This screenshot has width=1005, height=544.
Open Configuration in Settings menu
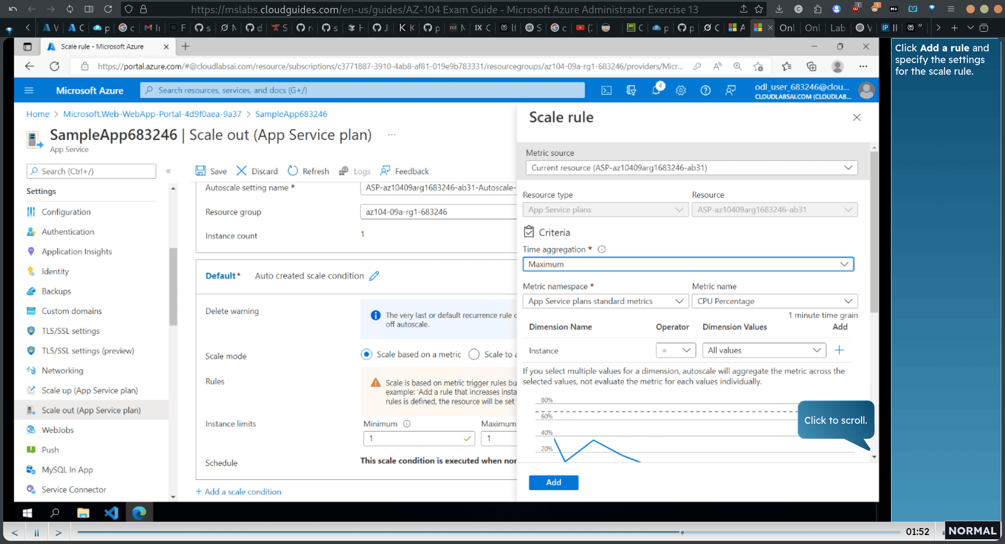click(x=66, y=212)
